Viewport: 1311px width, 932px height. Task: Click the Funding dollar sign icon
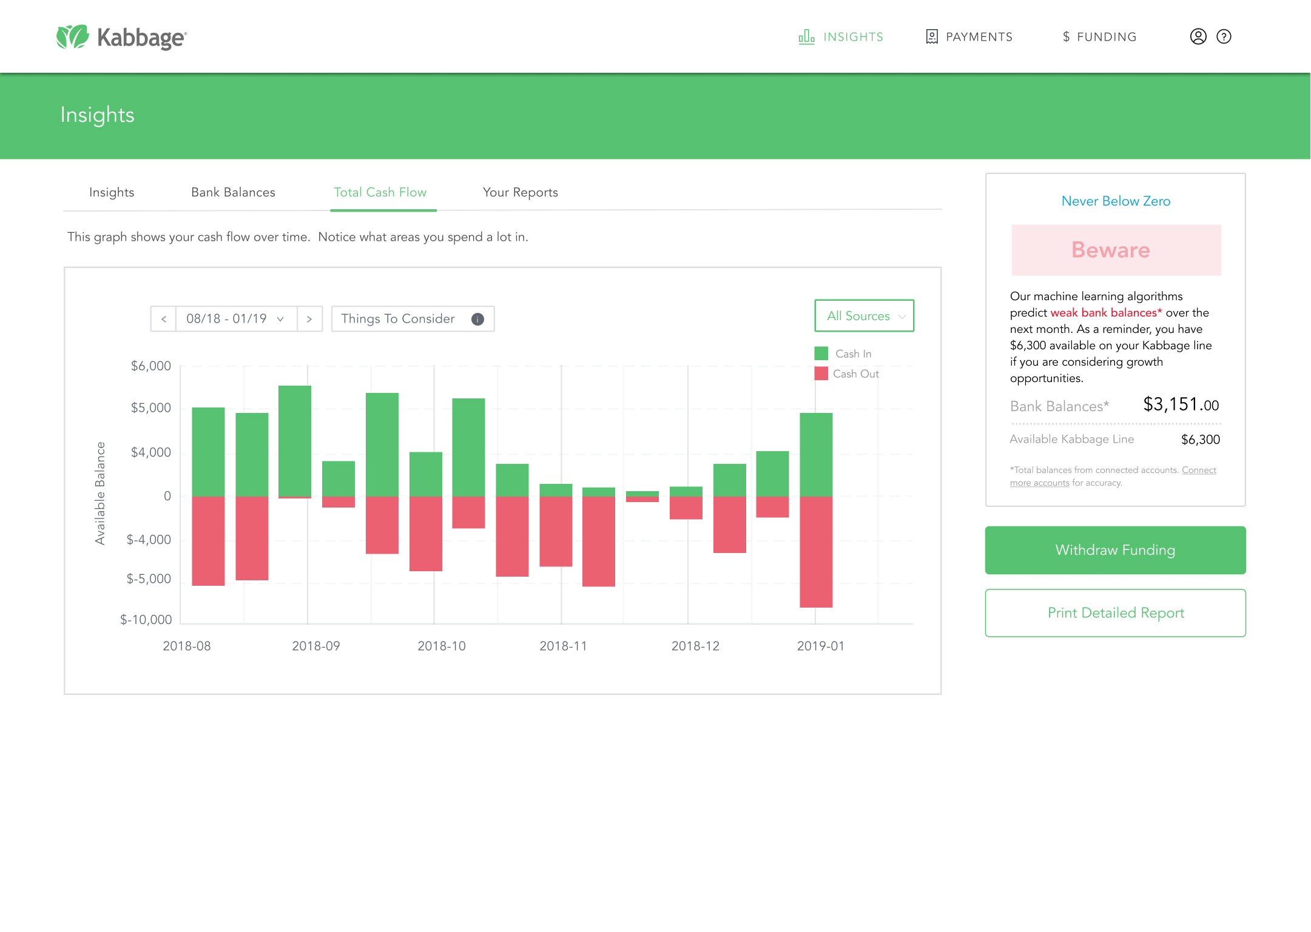pyautogui.click(x=1066, y=37)
